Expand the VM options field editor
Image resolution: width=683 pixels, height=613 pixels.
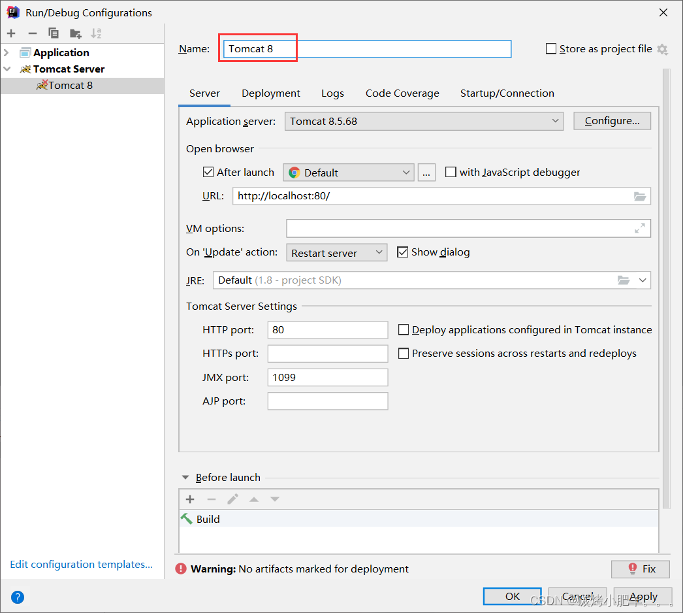click(x=639, y=228)
